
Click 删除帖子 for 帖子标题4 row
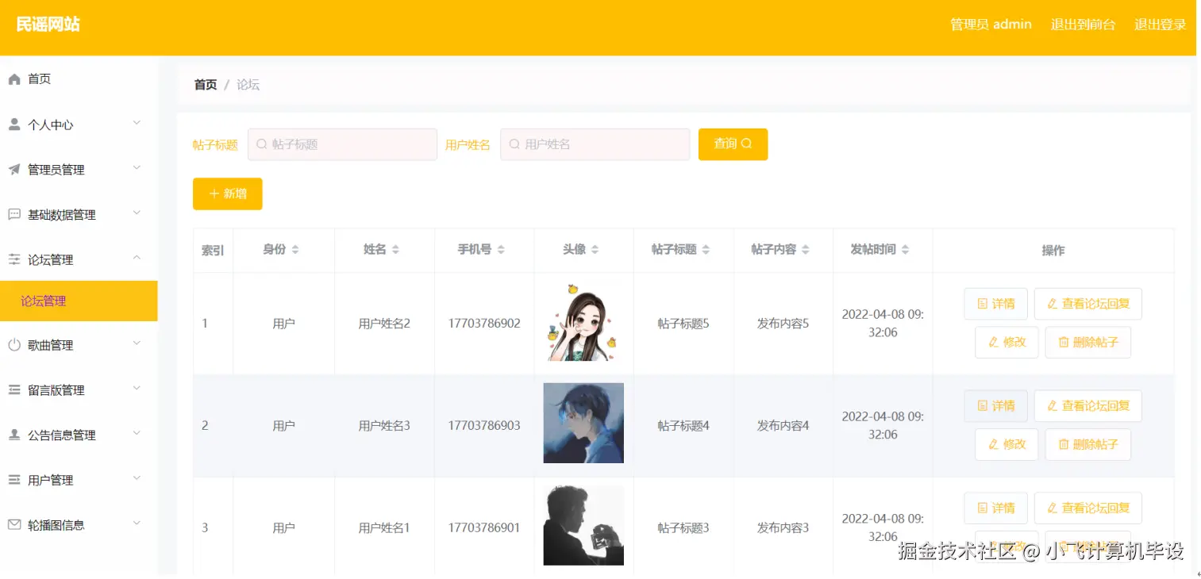(1087, 445)
